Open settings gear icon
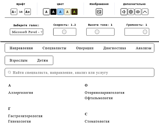The height and width of the screenshot is (129, 159). point(131,12)
